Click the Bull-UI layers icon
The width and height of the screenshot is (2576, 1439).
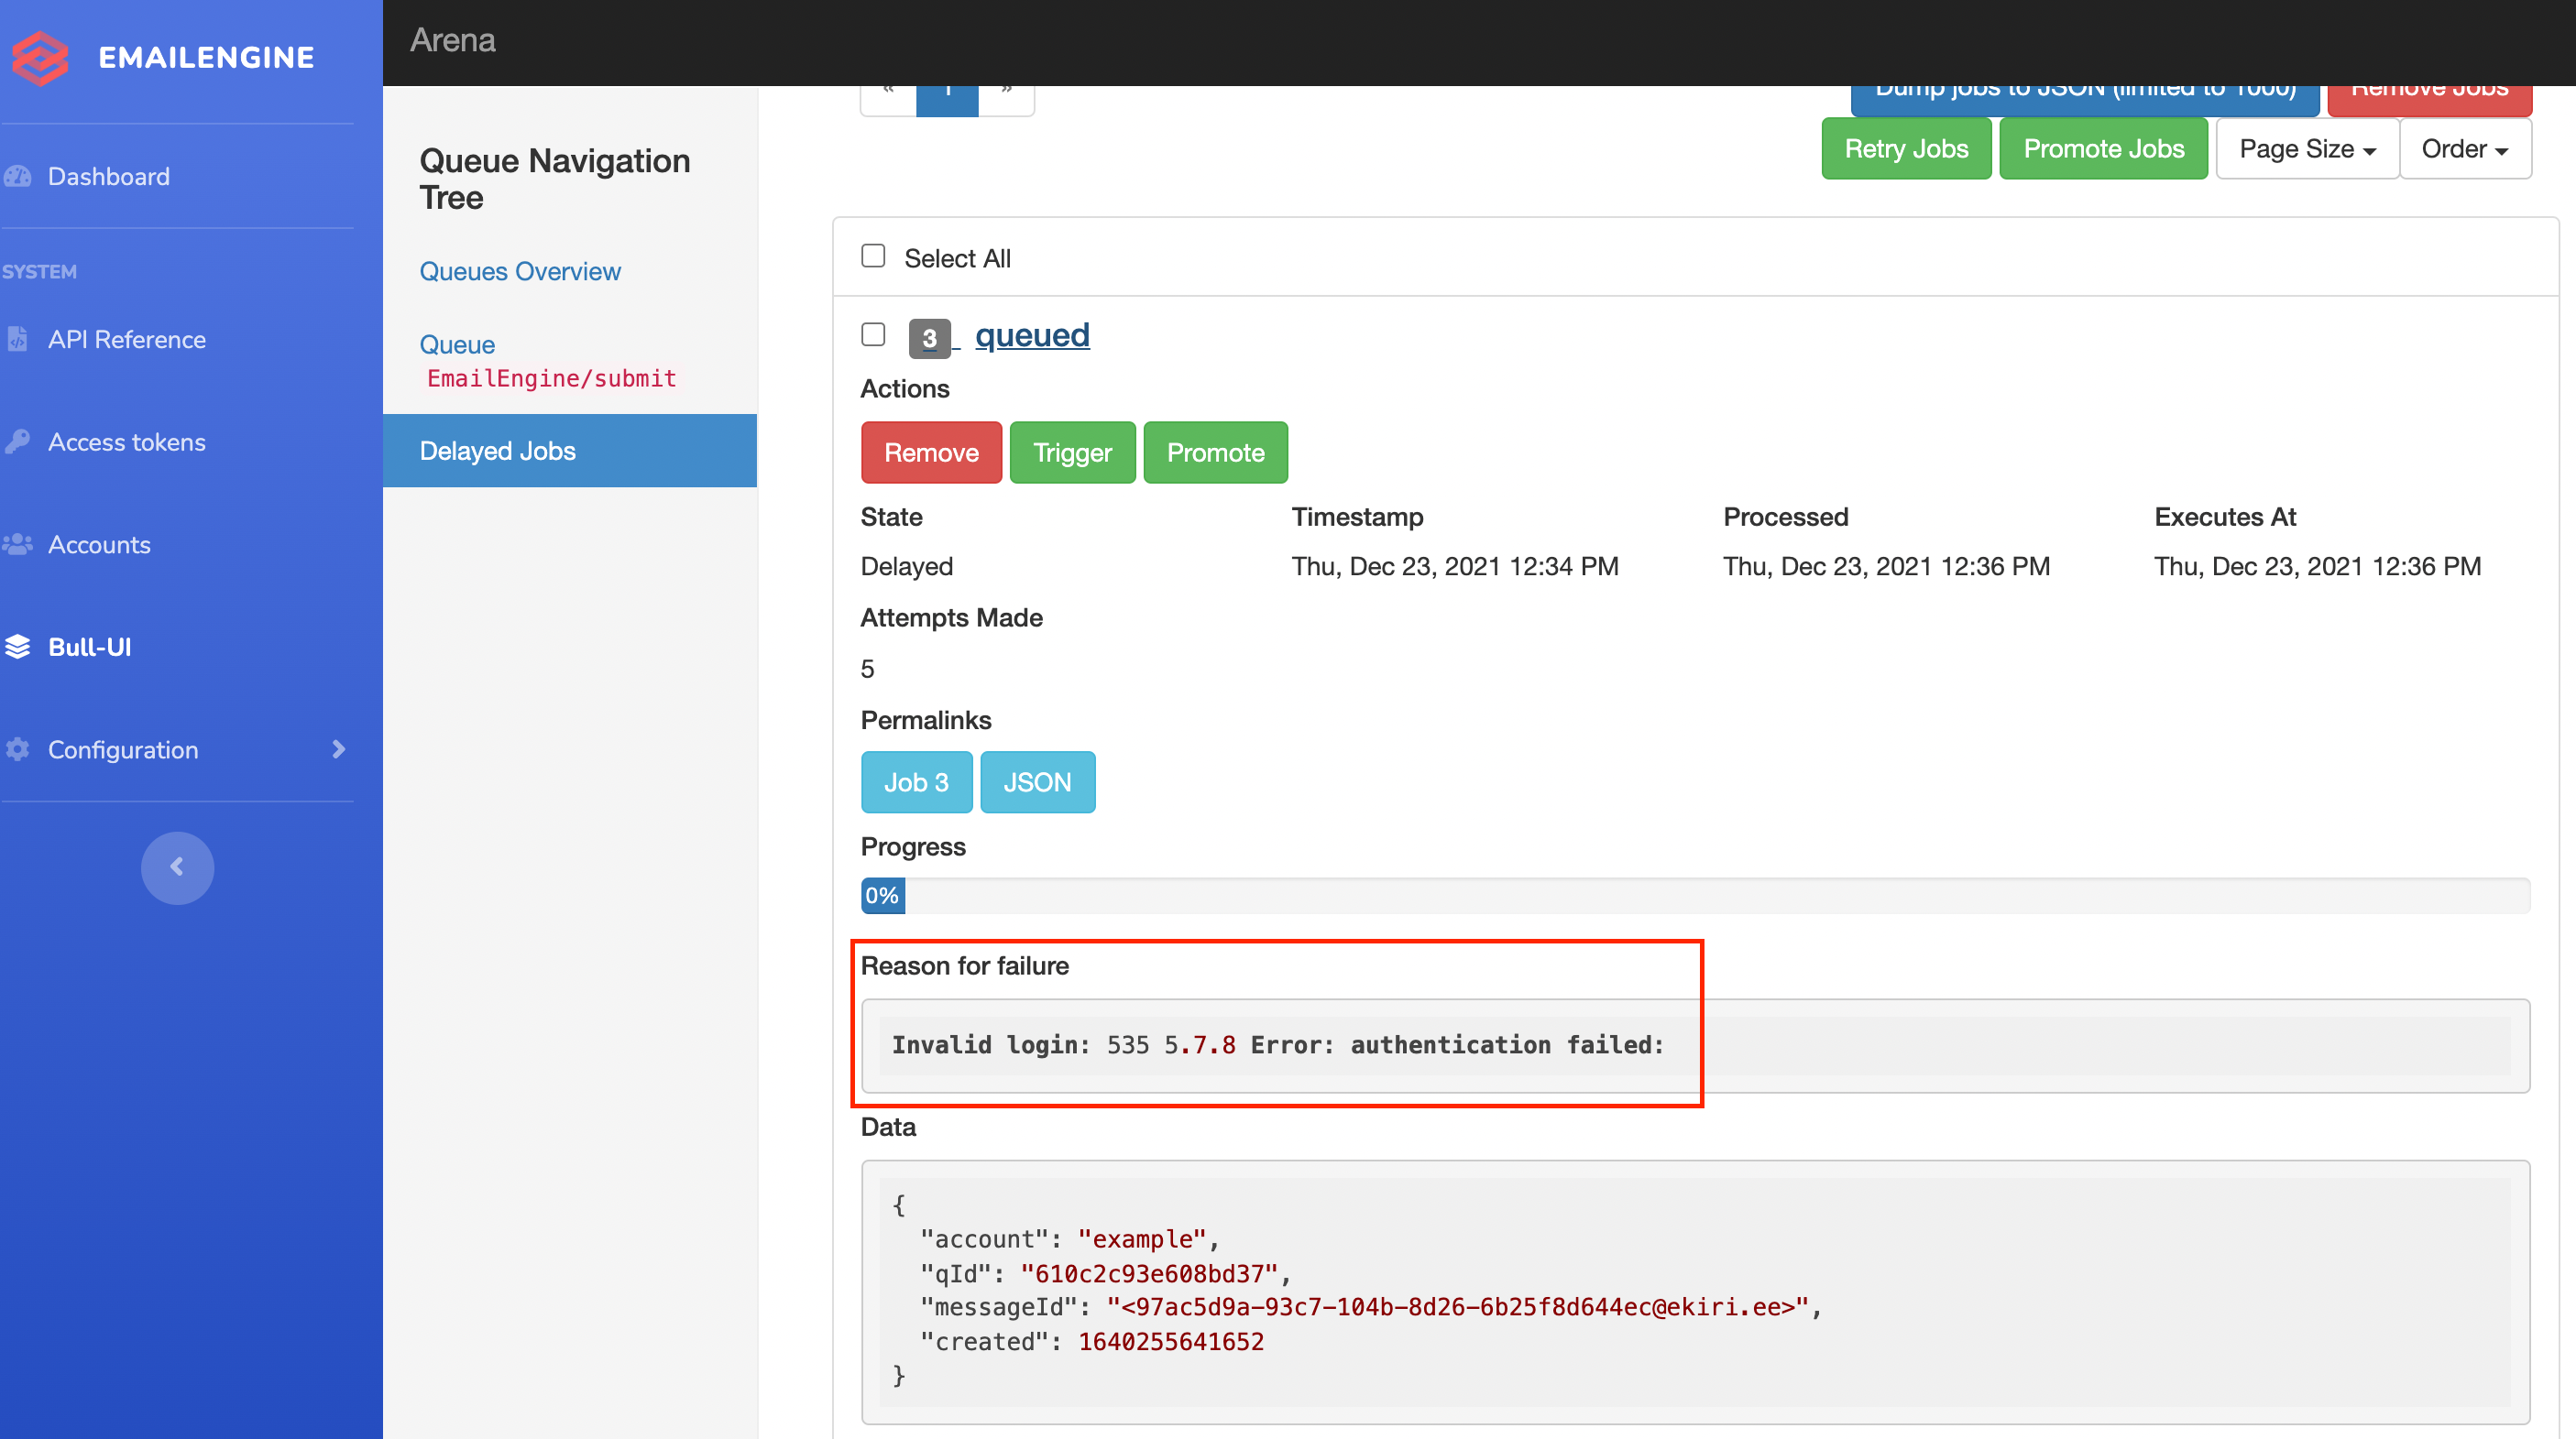(x=18, y=648)
